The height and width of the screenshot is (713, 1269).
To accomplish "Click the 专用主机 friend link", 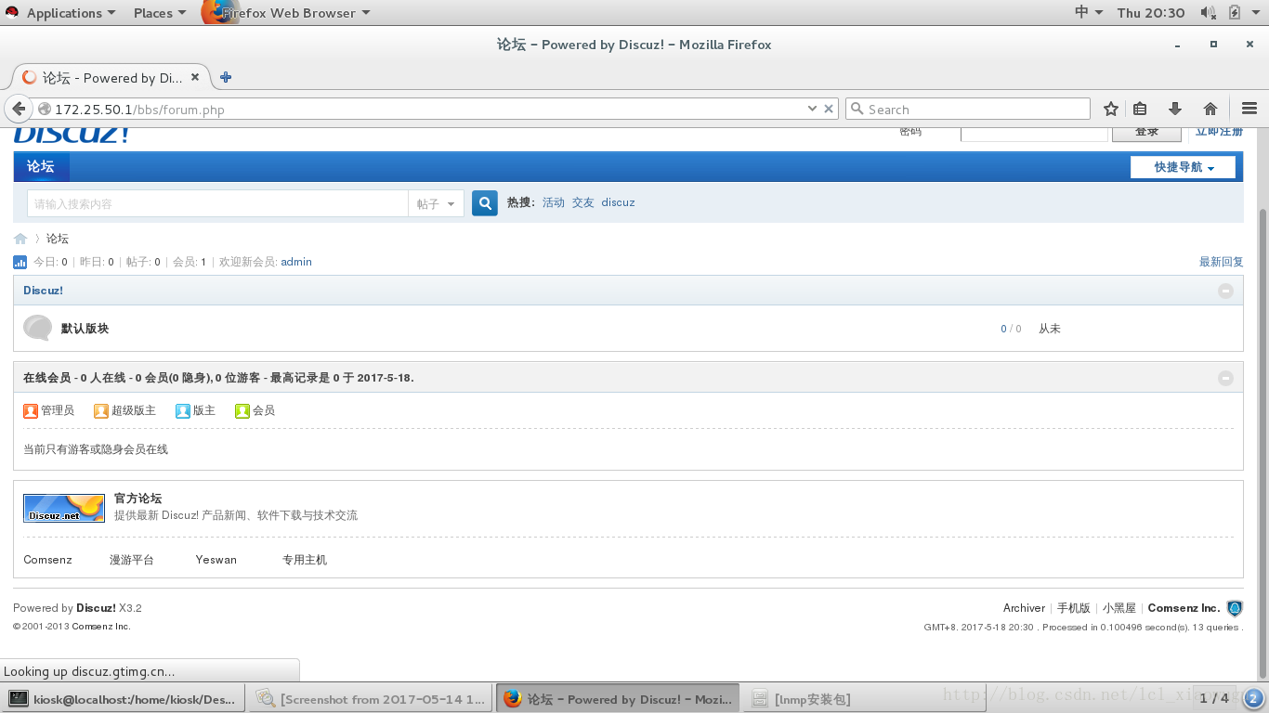I will (x=305, y=560).
